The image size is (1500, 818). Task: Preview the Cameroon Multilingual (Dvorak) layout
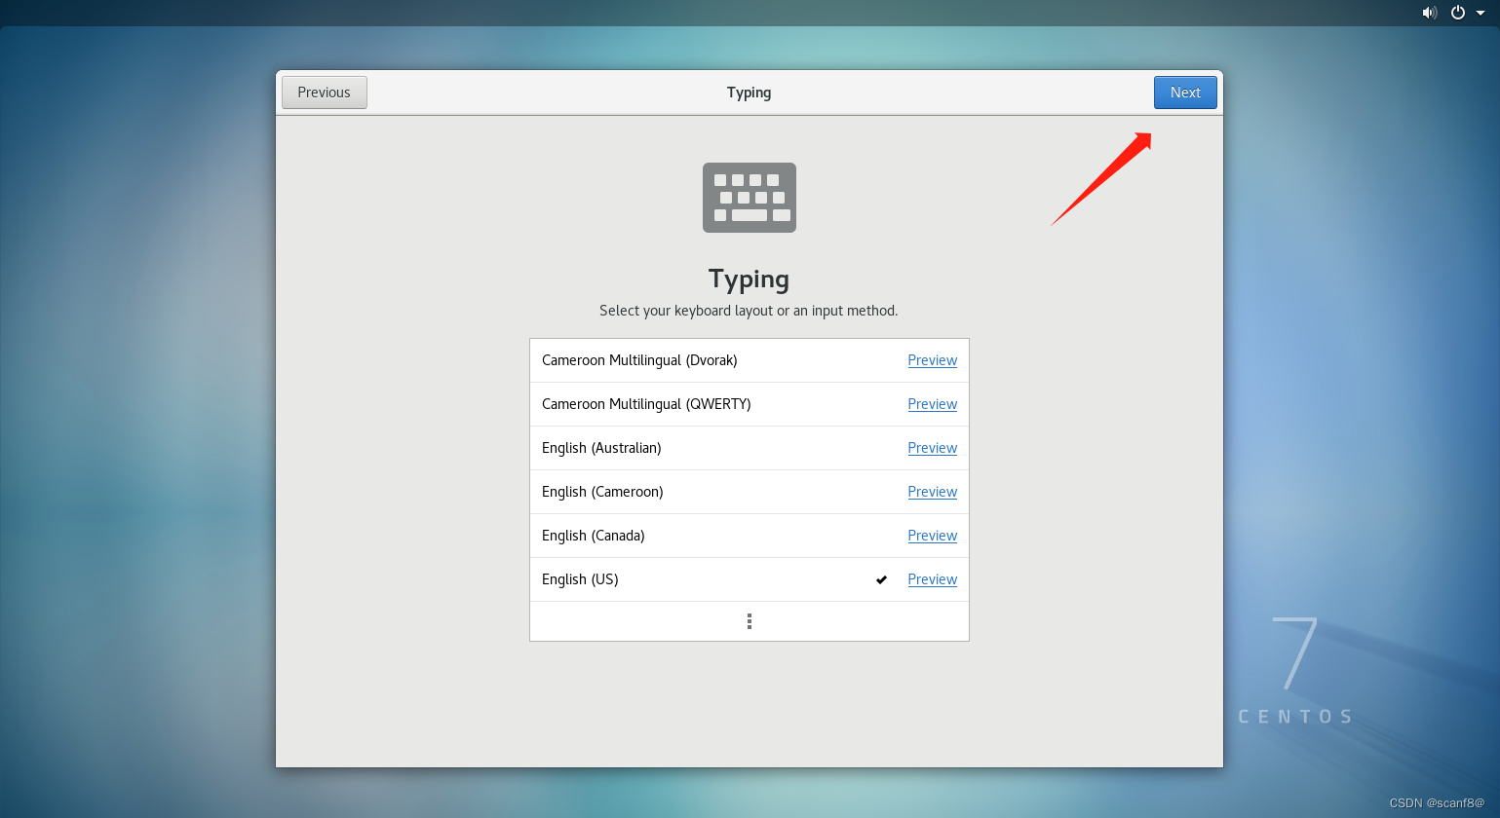pyautogui.click(x=932, y=360)
